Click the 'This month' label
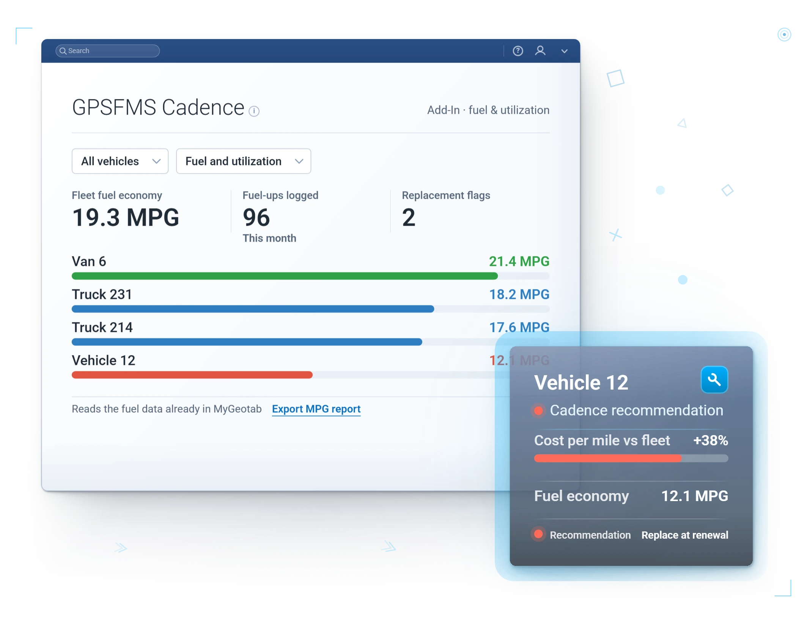 point(269,238)
